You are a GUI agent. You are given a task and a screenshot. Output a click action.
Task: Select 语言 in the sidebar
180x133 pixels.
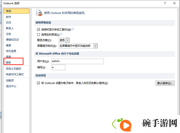(9, 56)
